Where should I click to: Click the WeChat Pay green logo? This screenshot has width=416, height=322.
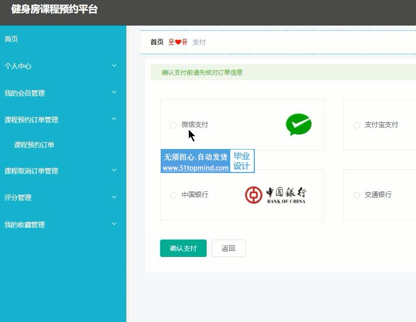pos(299,124)
